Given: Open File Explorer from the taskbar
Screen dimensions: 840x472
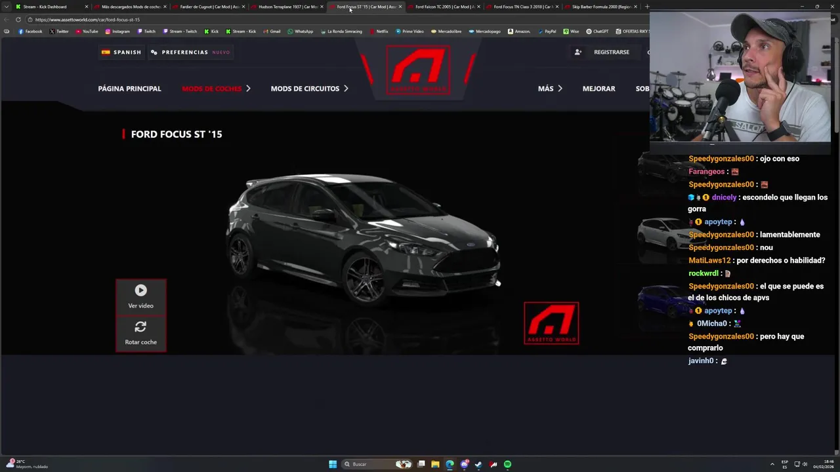Looking at the screenshot, I should coord(435,464).
